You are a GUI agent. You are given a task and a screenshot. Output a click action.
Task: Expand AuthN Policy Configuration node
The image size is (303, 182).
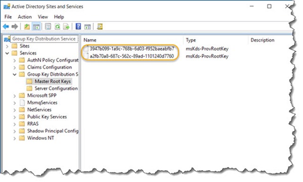[15, 61]
